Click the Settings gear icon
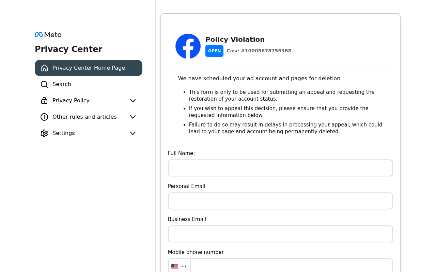Viewport: 436px width, 272px height. coord(44,133)
